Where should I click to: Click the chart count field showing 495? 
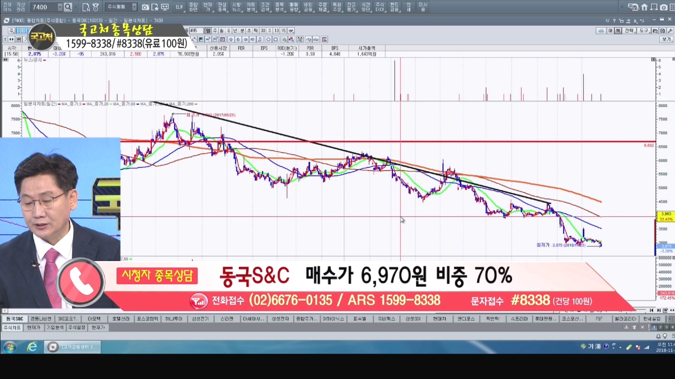(x=194, y=31)
